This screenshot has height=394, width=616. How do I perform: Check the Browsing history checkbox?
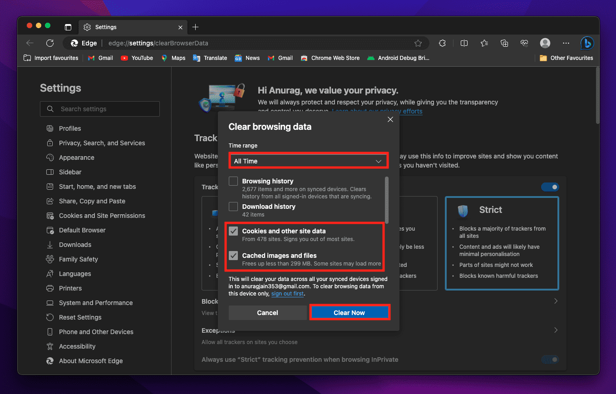233,182
